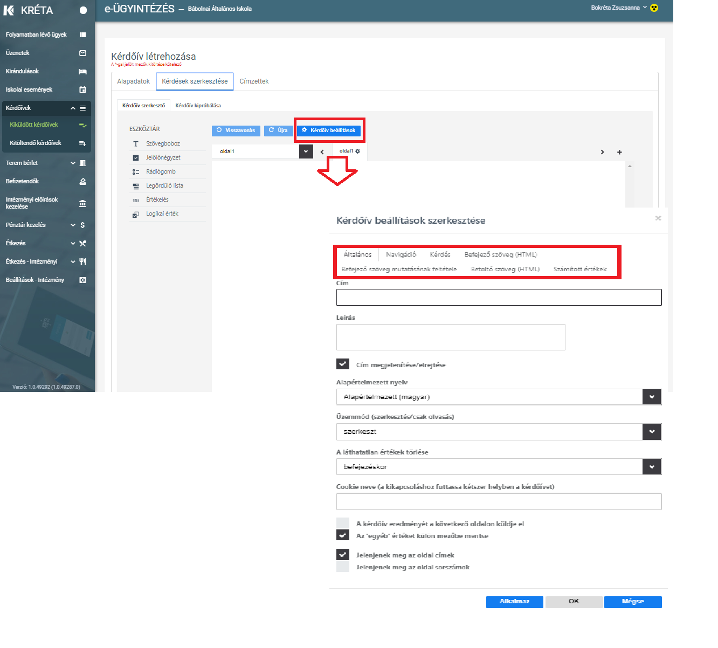The width and height of the screenshot is (718, 648).
Task: Click the Leírás text area
Action: tap(451, 337)
